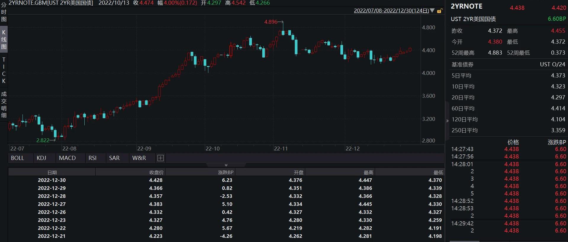This screenshot has width=568, height=242.
Task: Toggle the KDJ indicator
Action: 41,158
